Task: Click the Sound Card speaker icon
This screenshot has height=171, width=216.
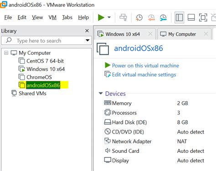Action: 108,150
